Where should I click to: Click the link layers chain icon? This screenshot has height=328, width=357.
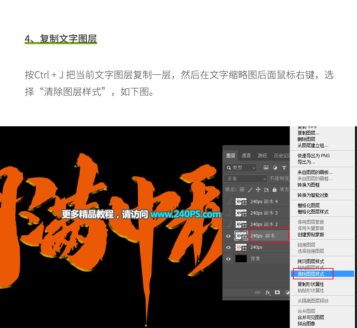(258, 292)
